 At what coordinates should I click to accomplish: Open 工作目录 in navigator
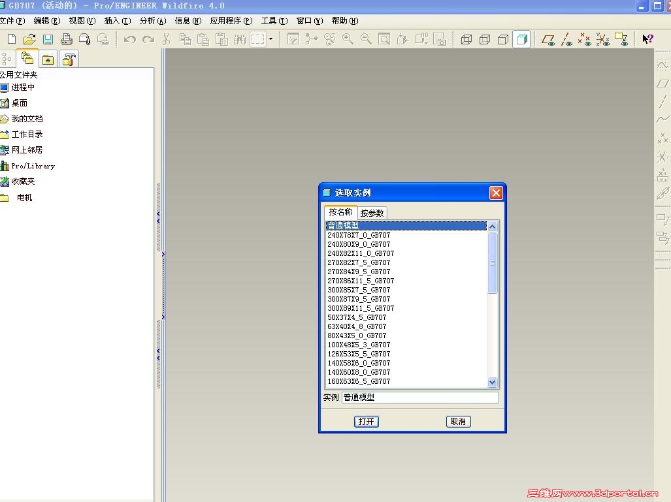(x=22, y=134)
